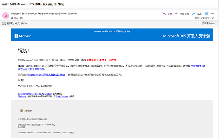The width and height of the screenshot is (219, 138).
Task: Open the more actions ellipsis menu
Action: 212,14
